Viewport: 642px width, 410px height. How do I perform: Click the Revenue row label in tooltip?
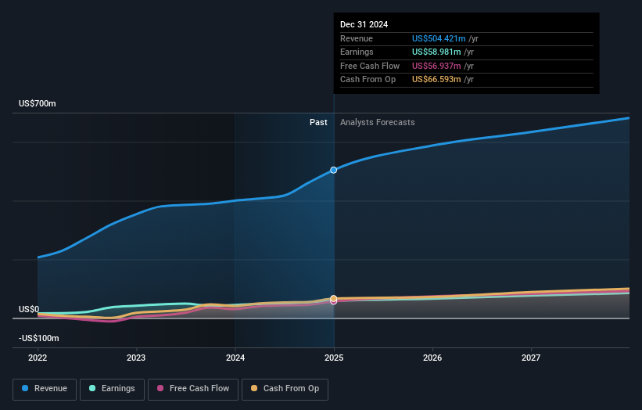(x=357, y=38)
